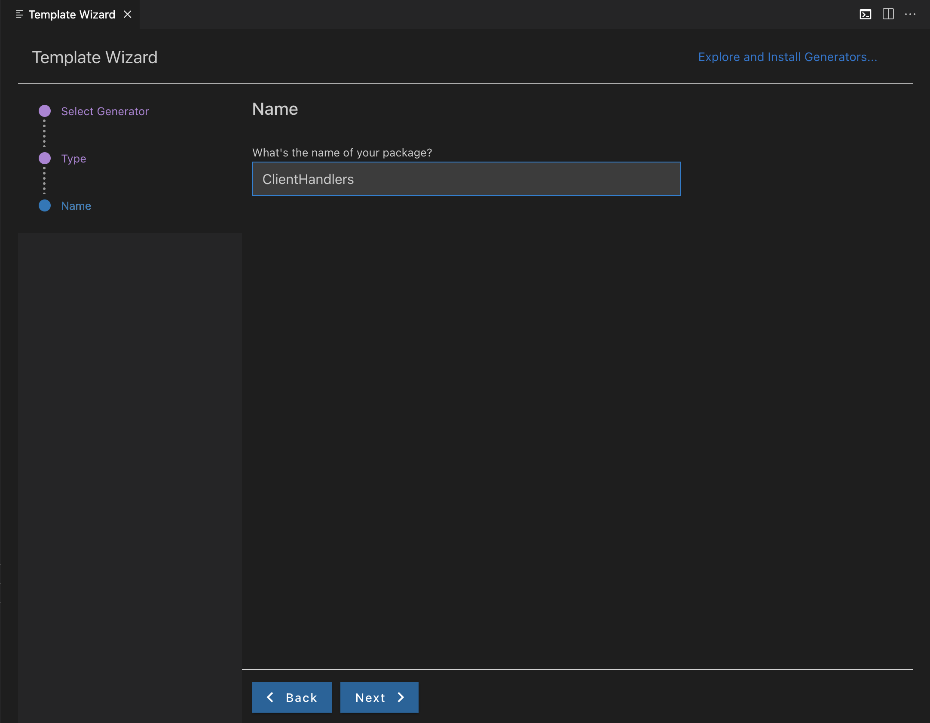Click the ClientHandlers package name field

467,179
